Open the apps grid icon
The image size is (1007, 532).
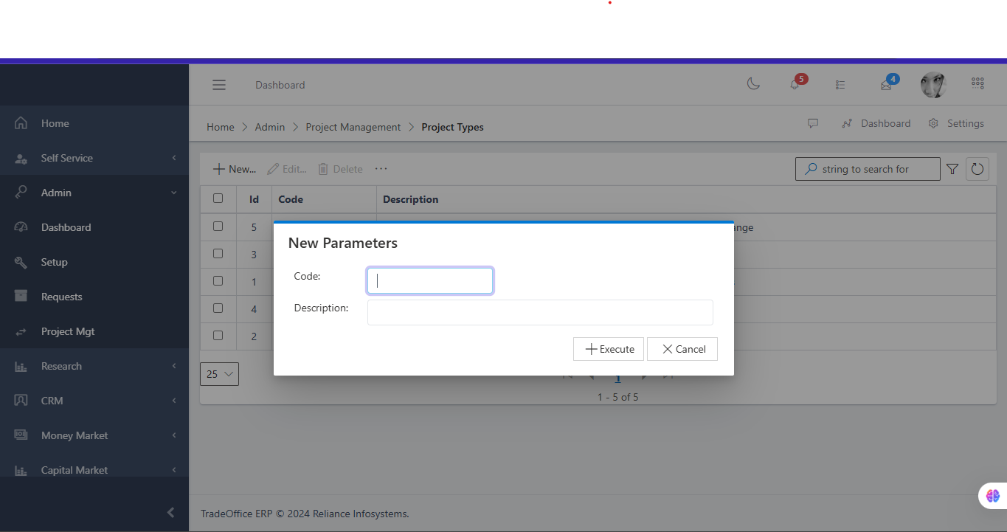click(977, 84)
